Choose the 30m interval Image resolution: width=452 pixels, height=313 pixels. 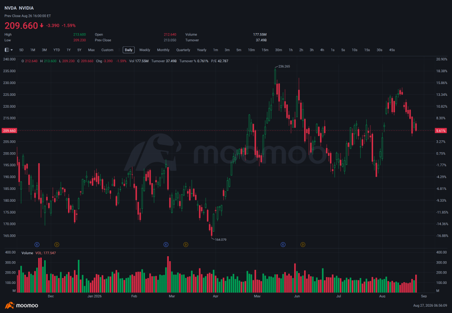[279, 50]
